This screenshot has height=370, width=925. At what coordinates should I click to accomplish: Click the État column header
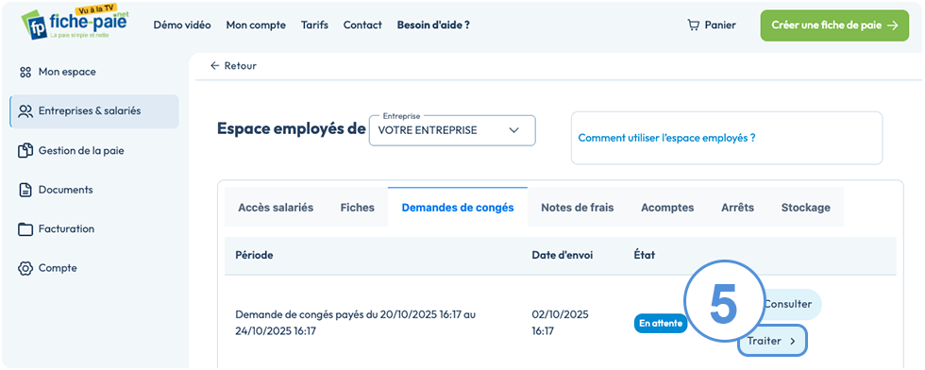pyautogui.click(x=645, y=256)
